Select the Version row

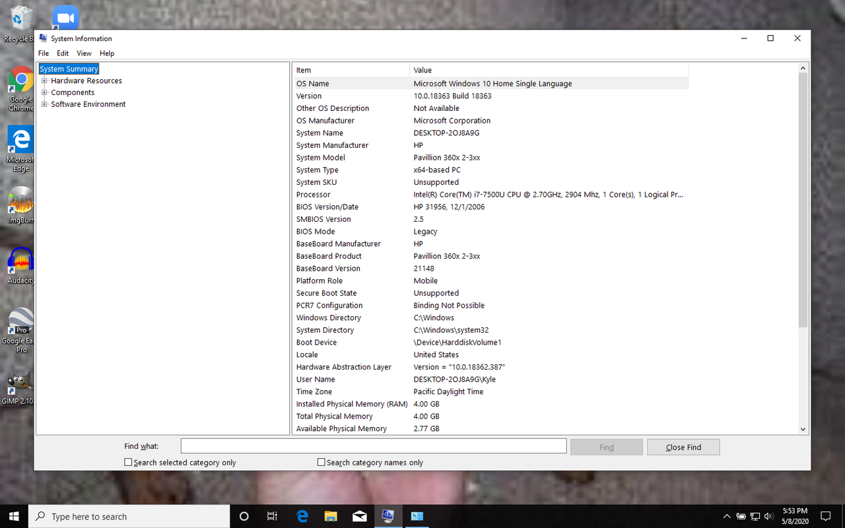tap(491, 96)
